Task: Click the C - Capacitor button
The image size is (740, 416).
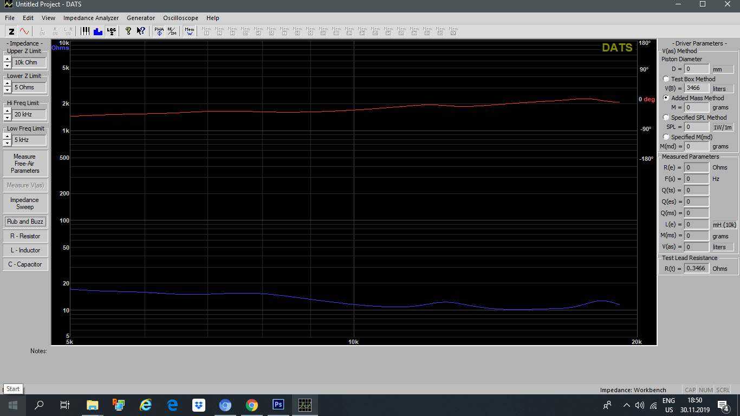Action: 25,264
